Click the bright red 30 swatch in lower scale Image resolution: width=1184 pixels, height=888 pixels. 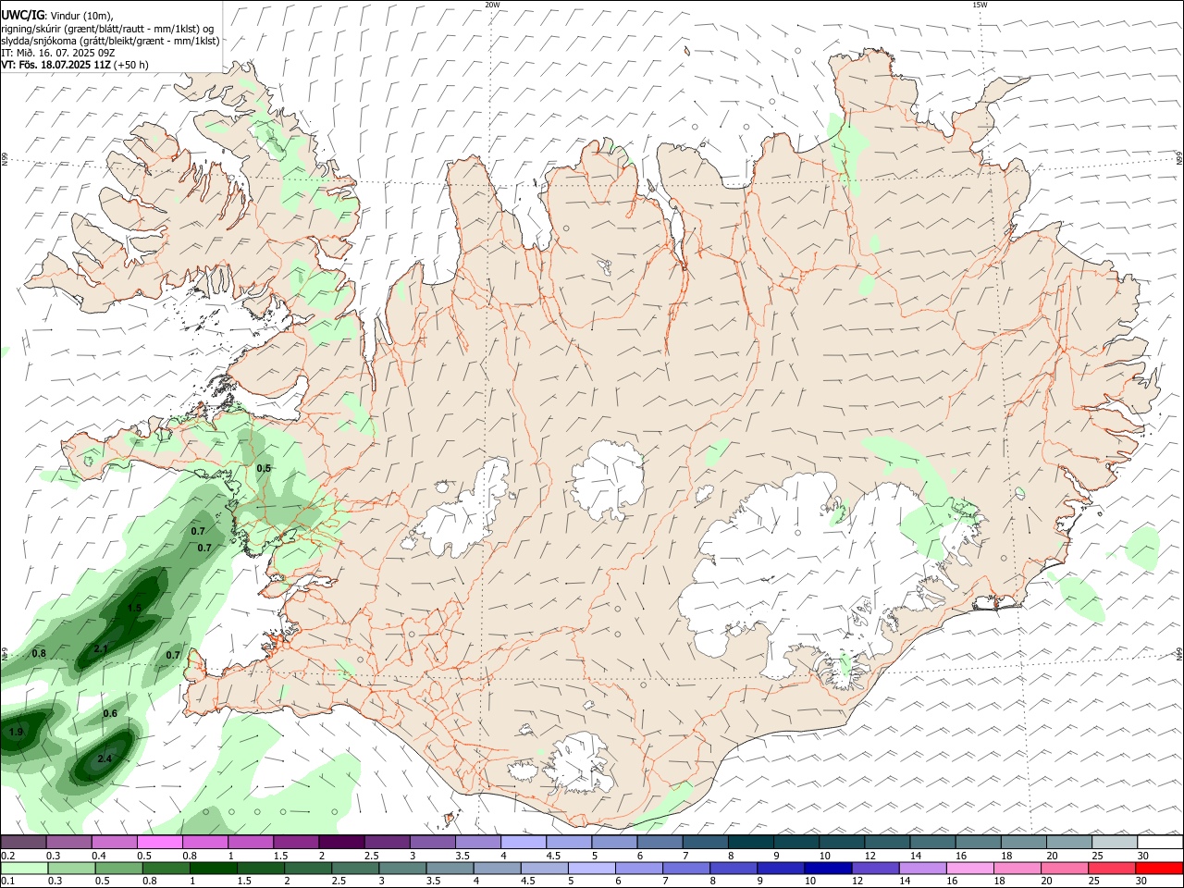point(1160,869)
